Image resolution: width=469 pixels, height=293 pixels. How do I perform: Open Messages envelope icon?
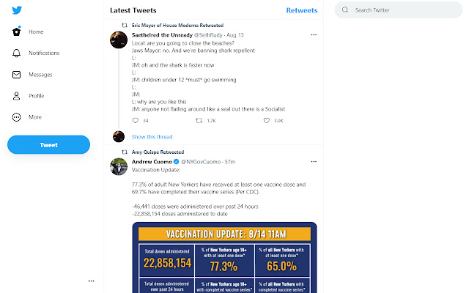pos(17,75)
